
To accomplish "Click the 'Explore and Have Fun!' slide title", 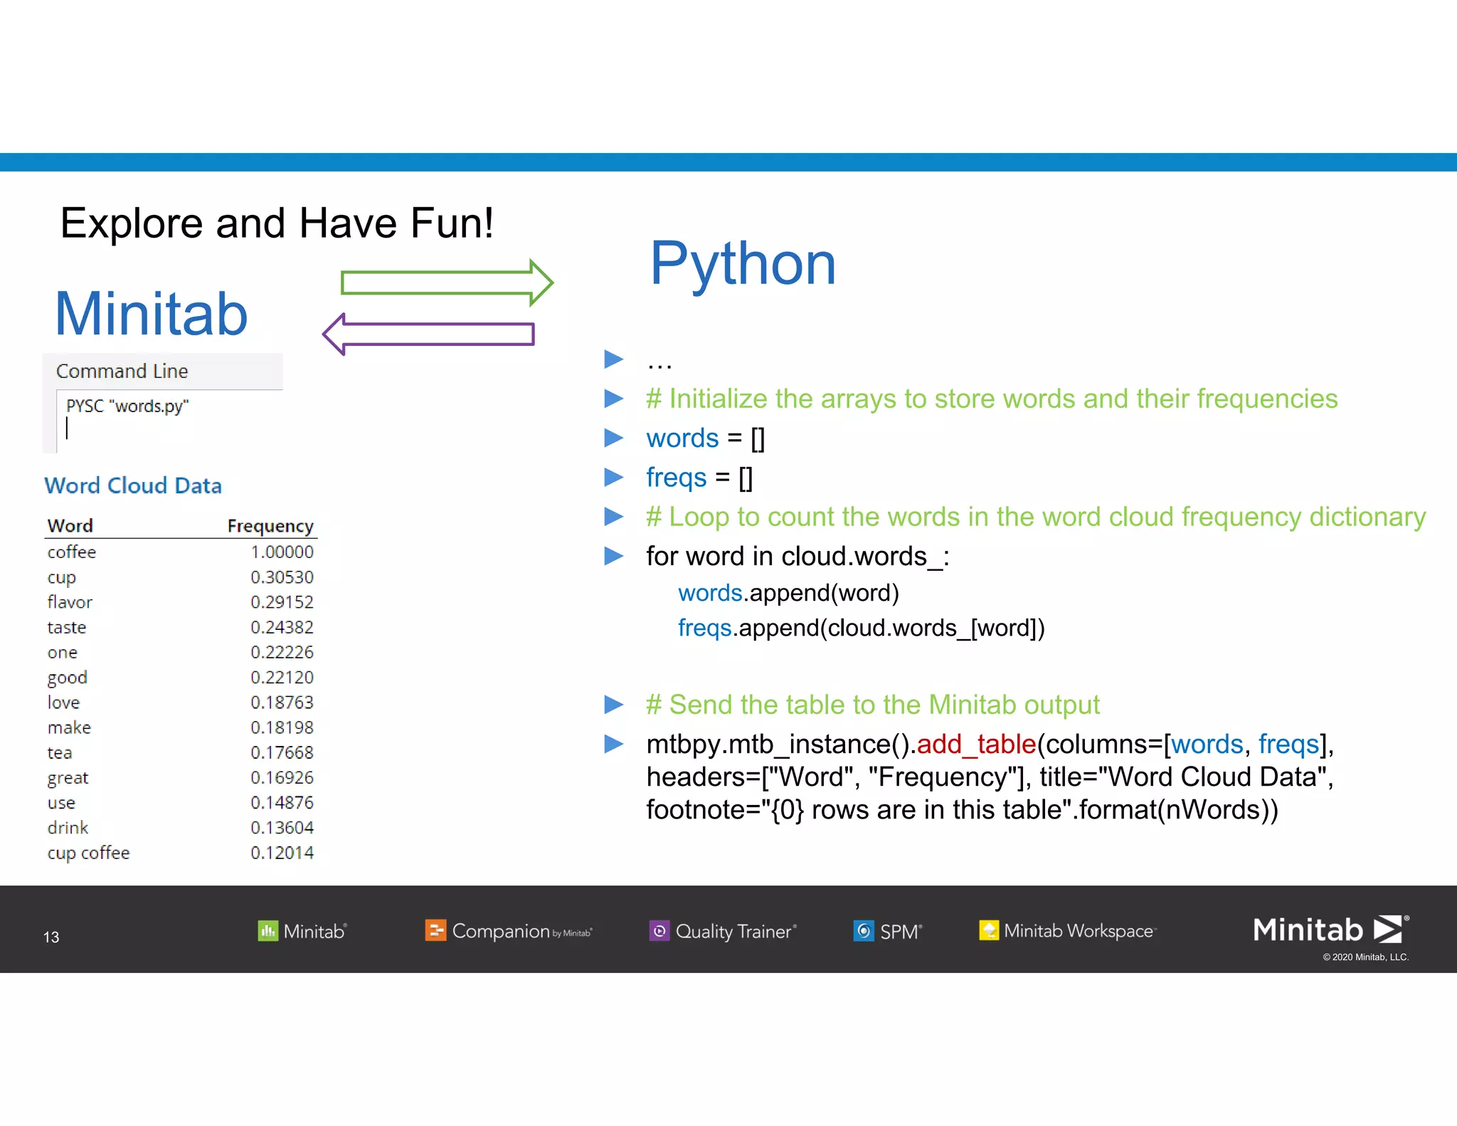I will click(x=277, y=223).
